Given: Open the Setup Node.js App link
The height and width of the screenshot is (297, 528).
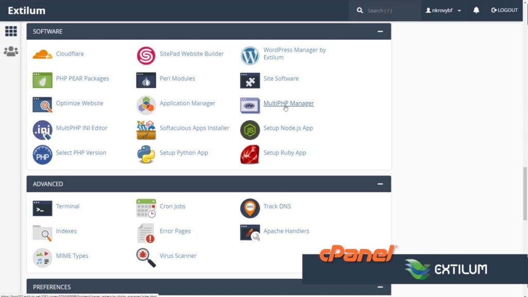Looking at the screenshot, I should click(x=288, y=128).
